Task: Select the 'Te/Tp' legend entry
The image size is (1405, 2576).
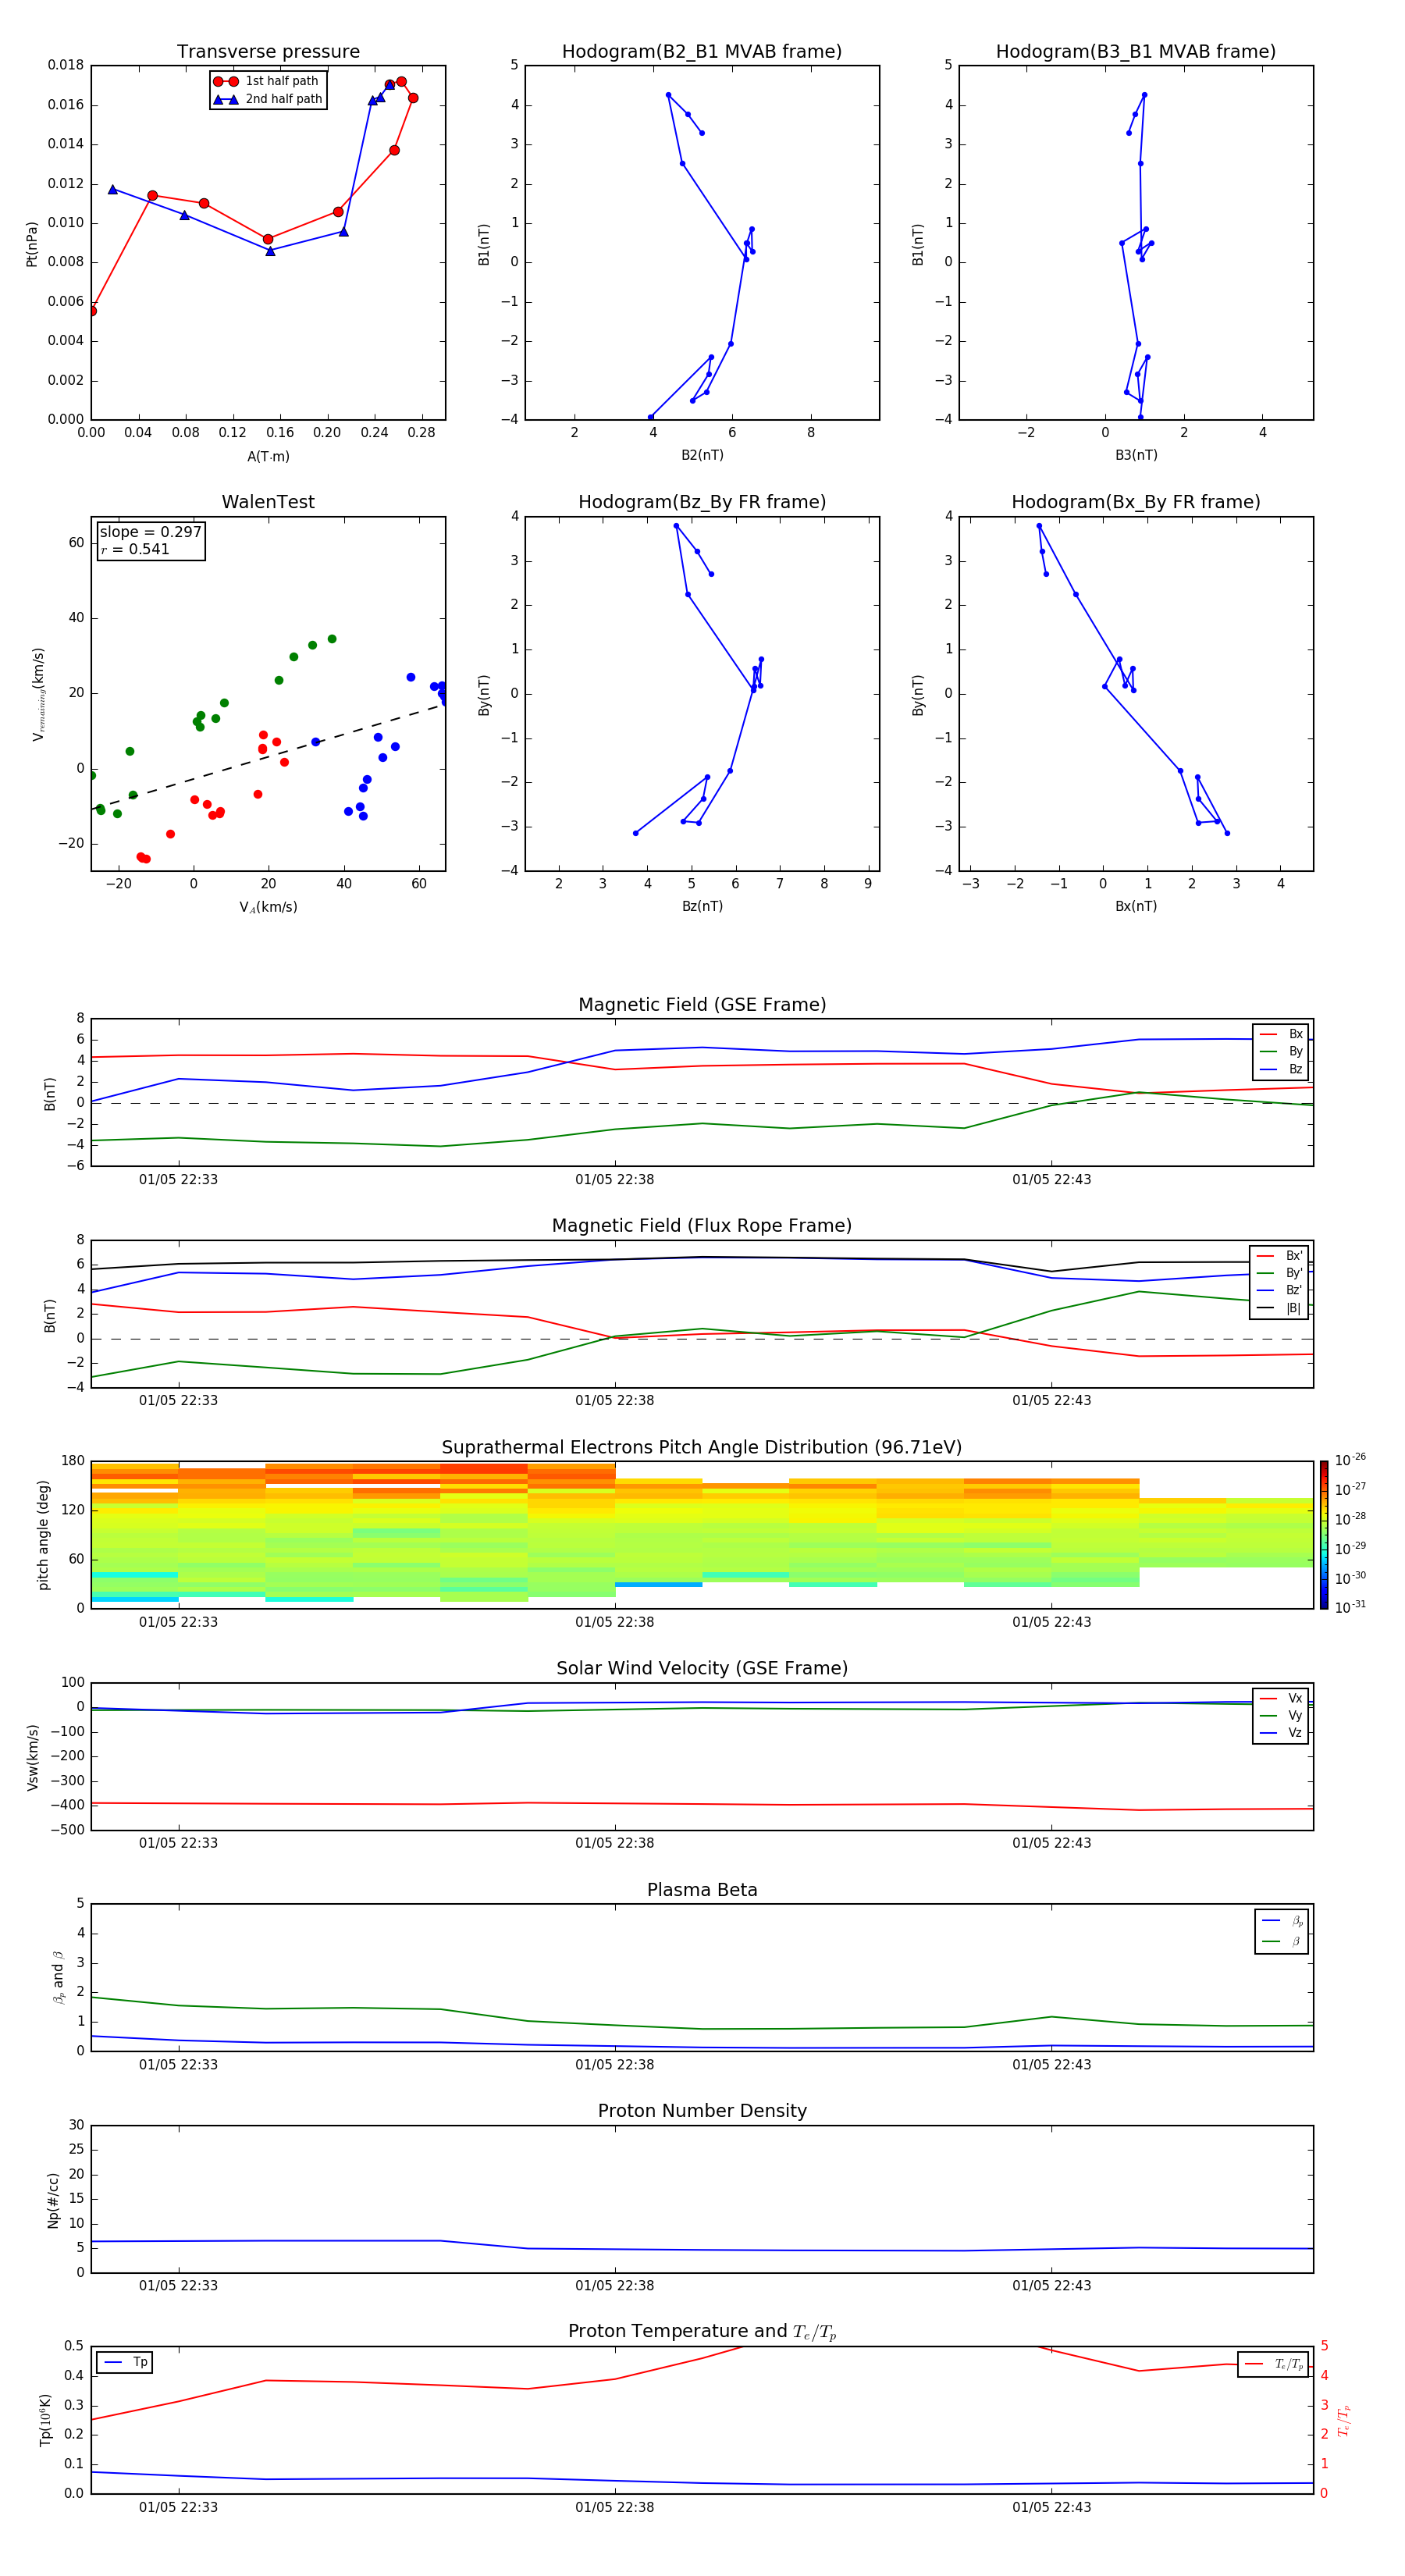Action: click(1273, 2364)
